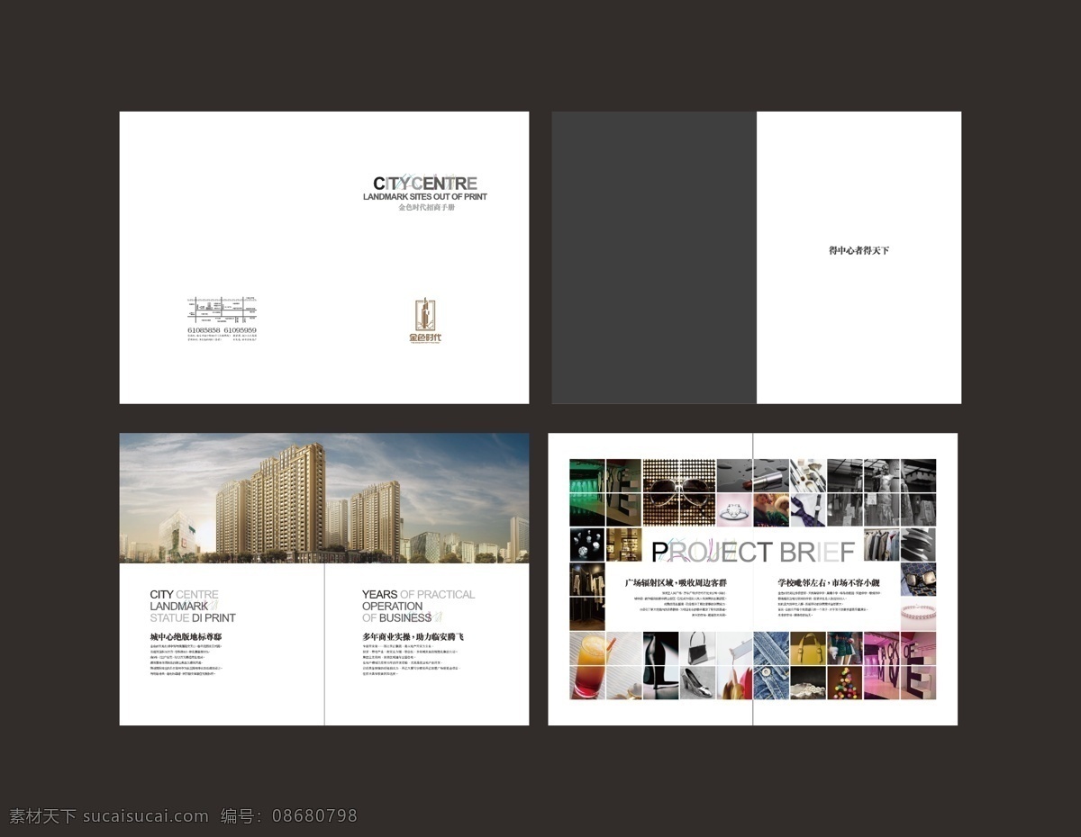
Task: Click "LANDMARK SITES OUT OF PRINT" subtitle
Action: pyautogui.click(x=425, y=196)
